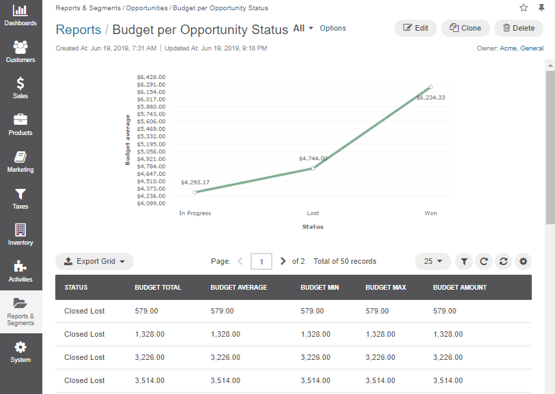
Task: Open the Dashboards menu icon
Action: (20, 10)
